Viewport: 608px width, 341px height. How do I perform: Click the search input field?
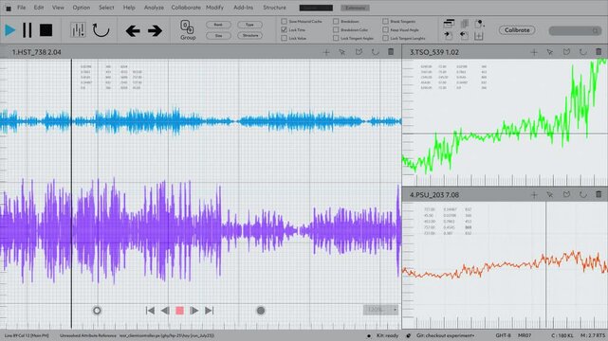pos(576,30)
